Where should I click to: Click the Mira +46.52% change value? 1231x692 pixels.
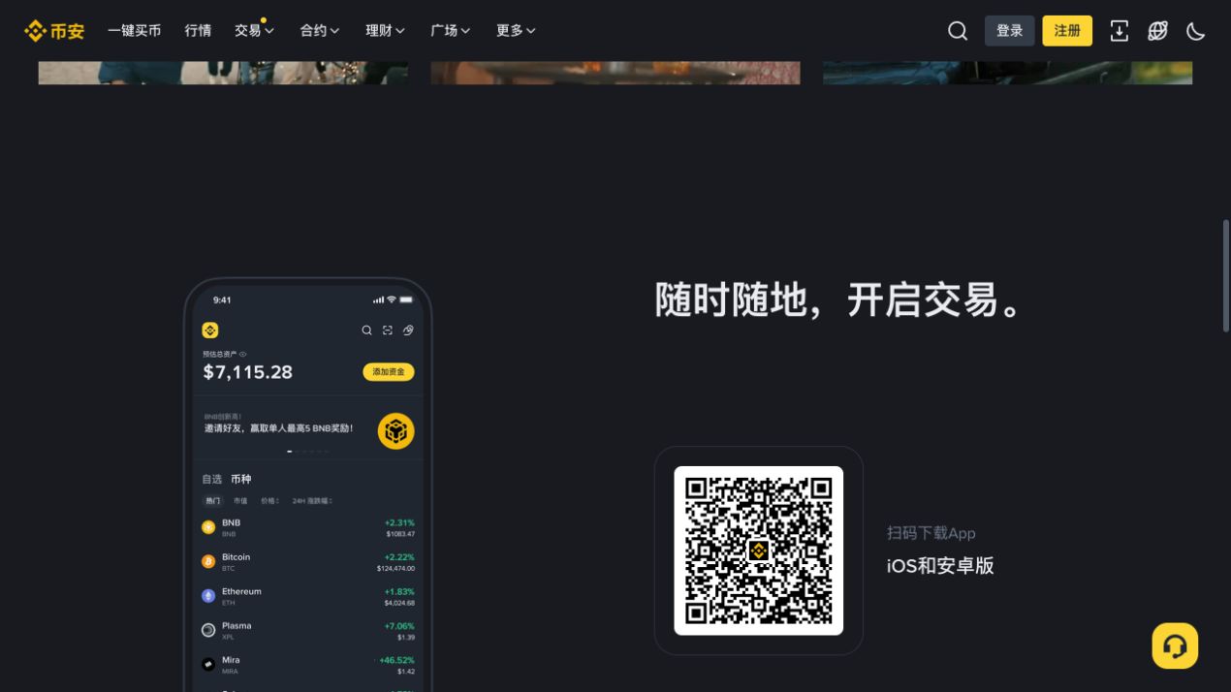point(396,660)
